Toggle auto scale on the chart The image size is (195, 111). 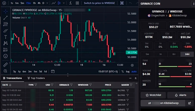134,71
